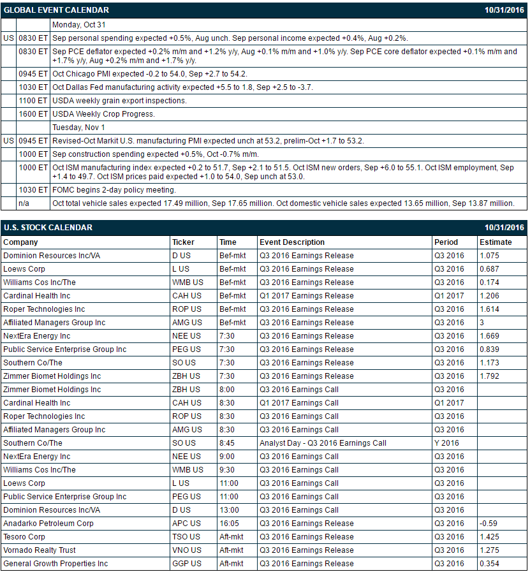Select the 0.687 estimate for Loews Corp
The width and height of the screenshot is (530, 572).
(490, 269)
